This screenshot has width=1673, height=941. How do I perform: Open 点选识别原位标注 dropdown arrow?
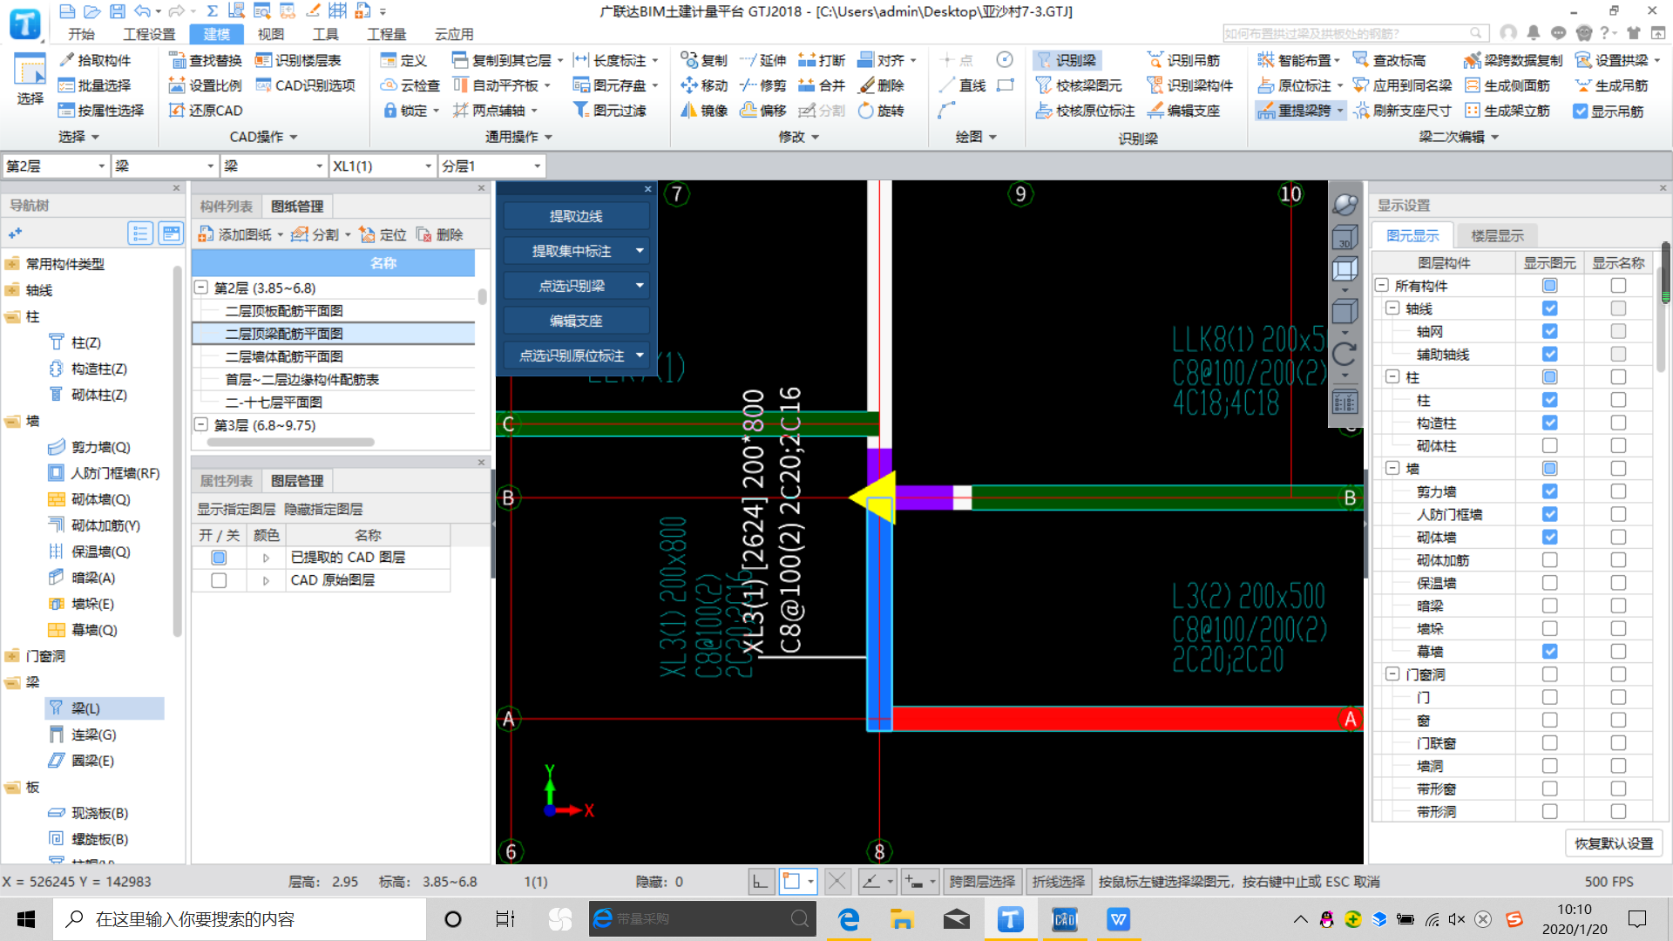click(x=640, y=355)
